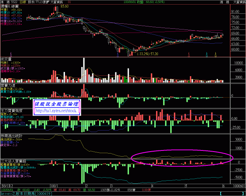Select the 均價10 =67.60 legend entry
This screenshot has height=196, width=246.
(11, 13)
